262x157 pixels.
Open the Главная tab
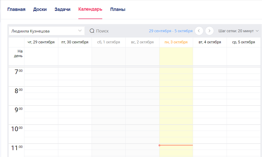pos(16,9)
